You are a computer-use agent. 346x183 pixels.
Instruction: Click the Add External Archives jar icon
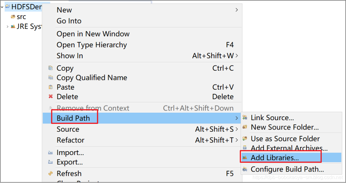[245, 148]
